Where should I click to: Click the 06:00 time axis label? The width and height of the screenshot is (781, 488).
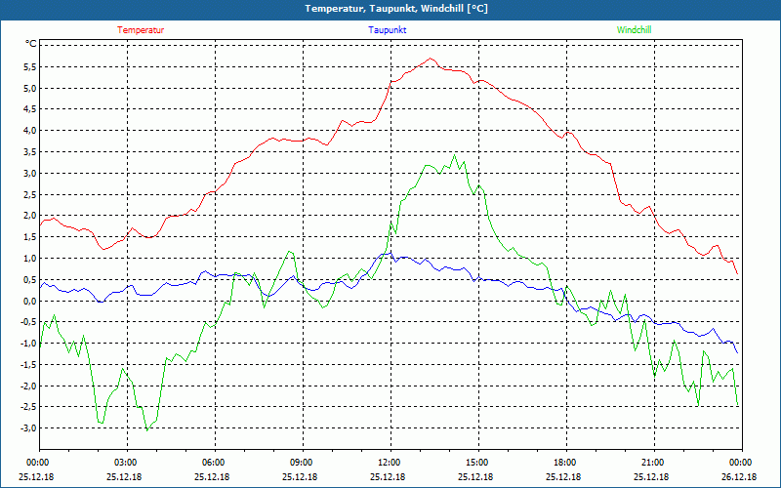[x=215, y=463]
